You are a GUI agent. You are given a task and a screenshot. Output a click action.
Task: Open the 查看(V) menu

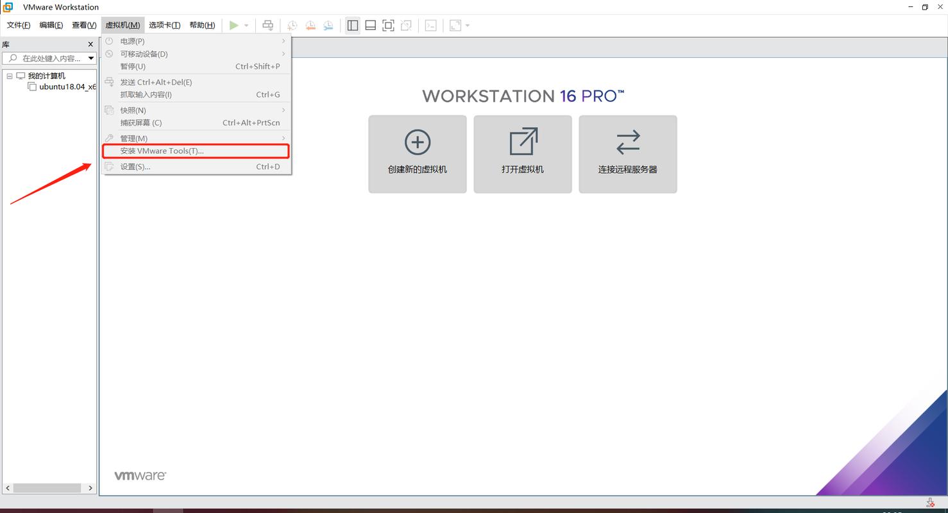click(84, 25)
